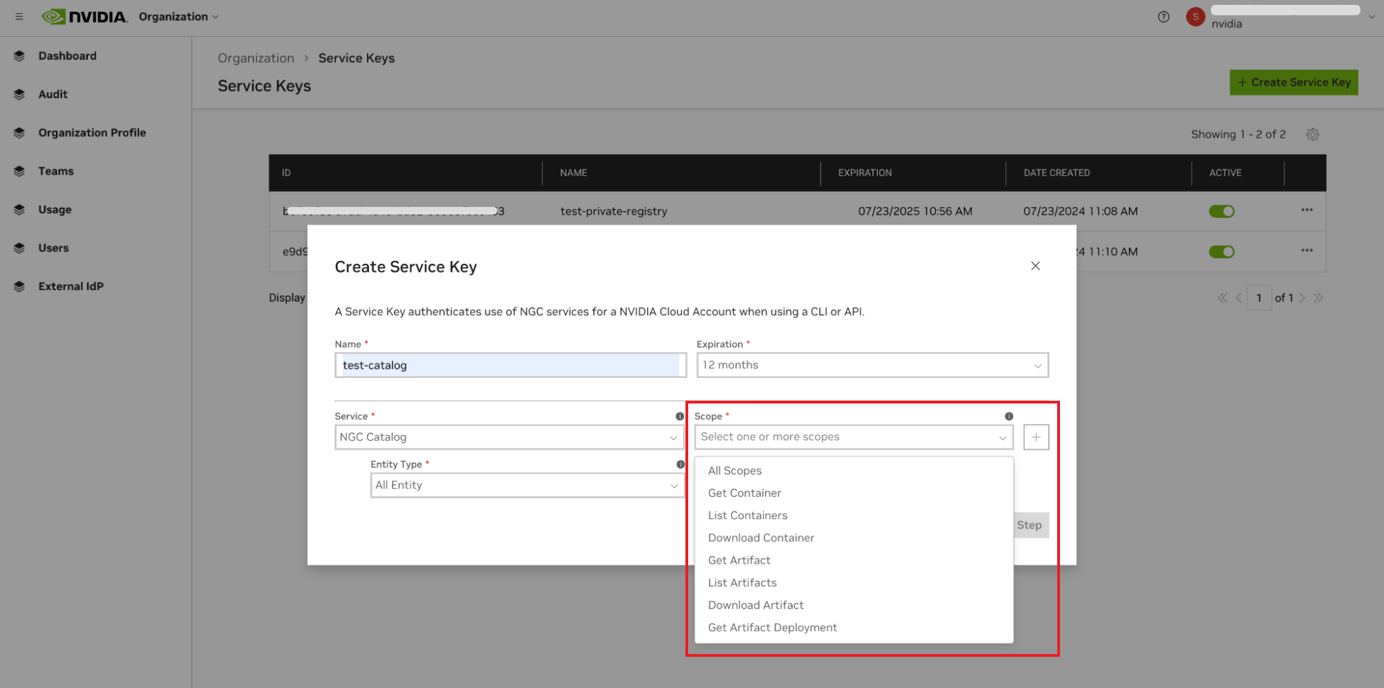Open the Expiration 12 months dropdown
Image resolution: width=1384 pixels, height=688 pixels.
tap(872, 365)
